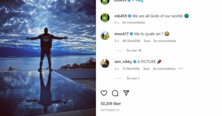Reply to enock17 comment with Svar
The image size is (222, 116).
point(147,41)
